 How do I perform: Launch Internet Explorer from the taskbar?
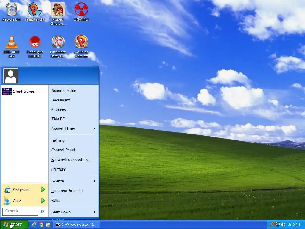click(34, 225)
